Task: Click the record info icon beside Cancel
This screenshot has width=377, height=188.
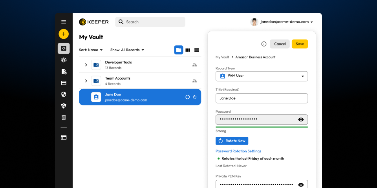Action: [264, 44]
